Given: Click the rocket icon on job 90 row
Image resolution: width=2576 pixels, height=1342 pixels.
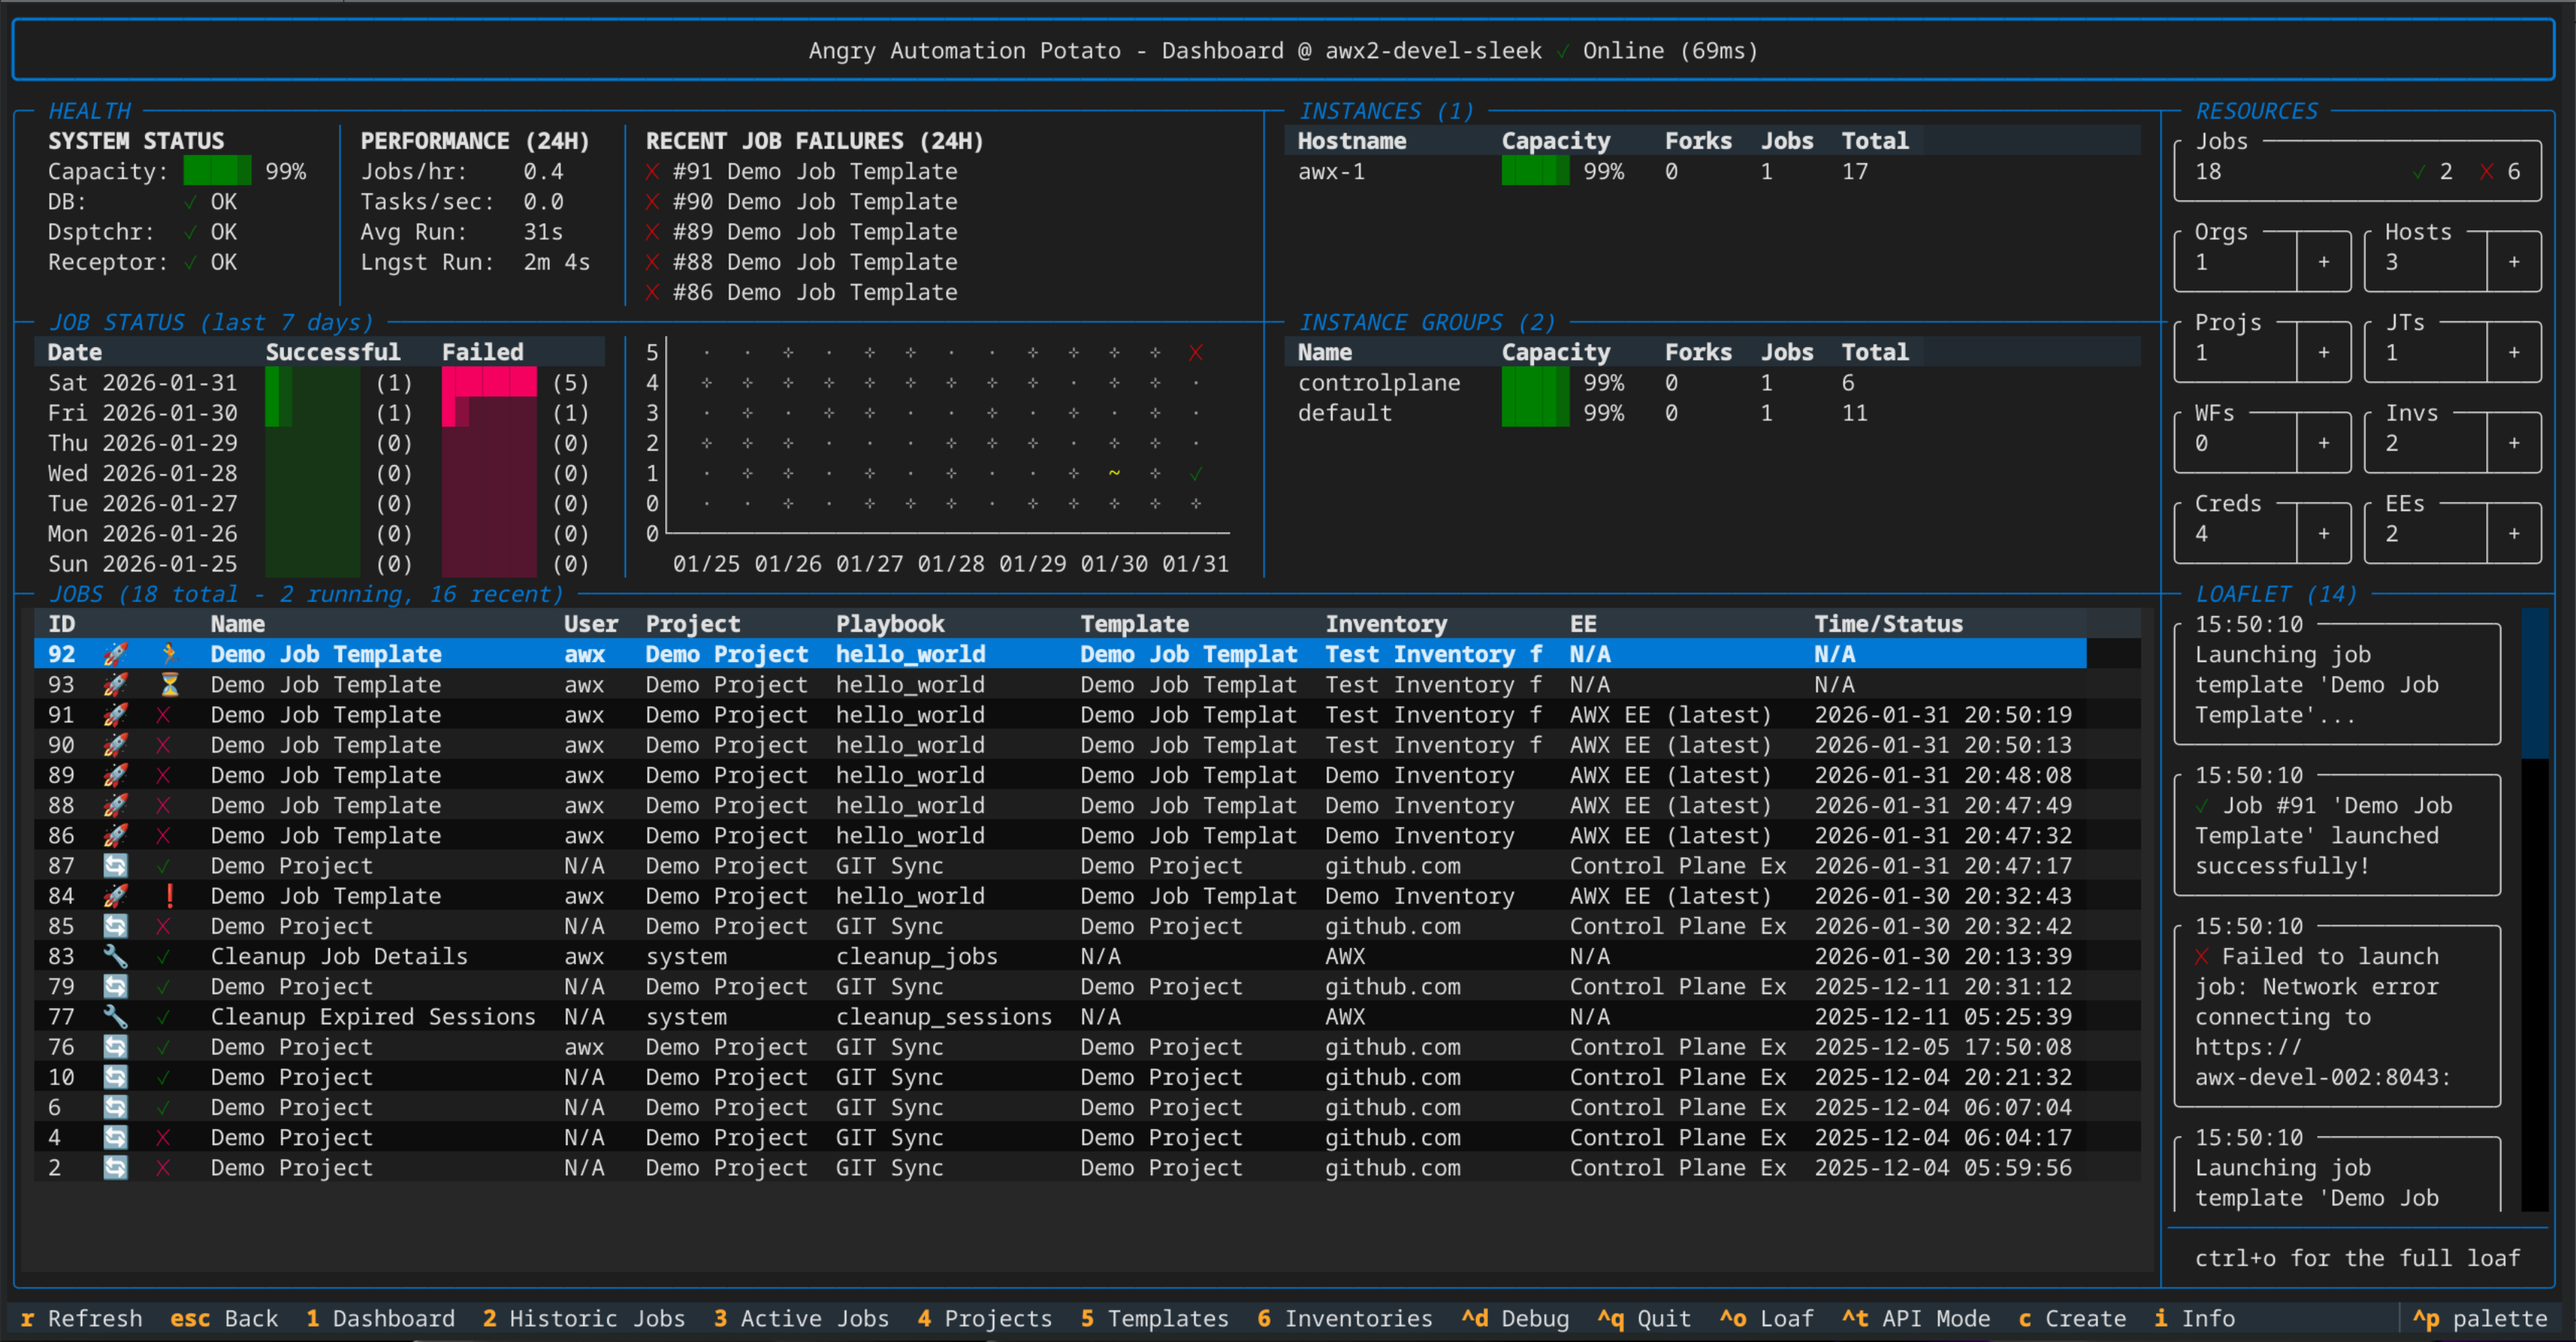Looking at the screenshot, I should coord(115,745).
